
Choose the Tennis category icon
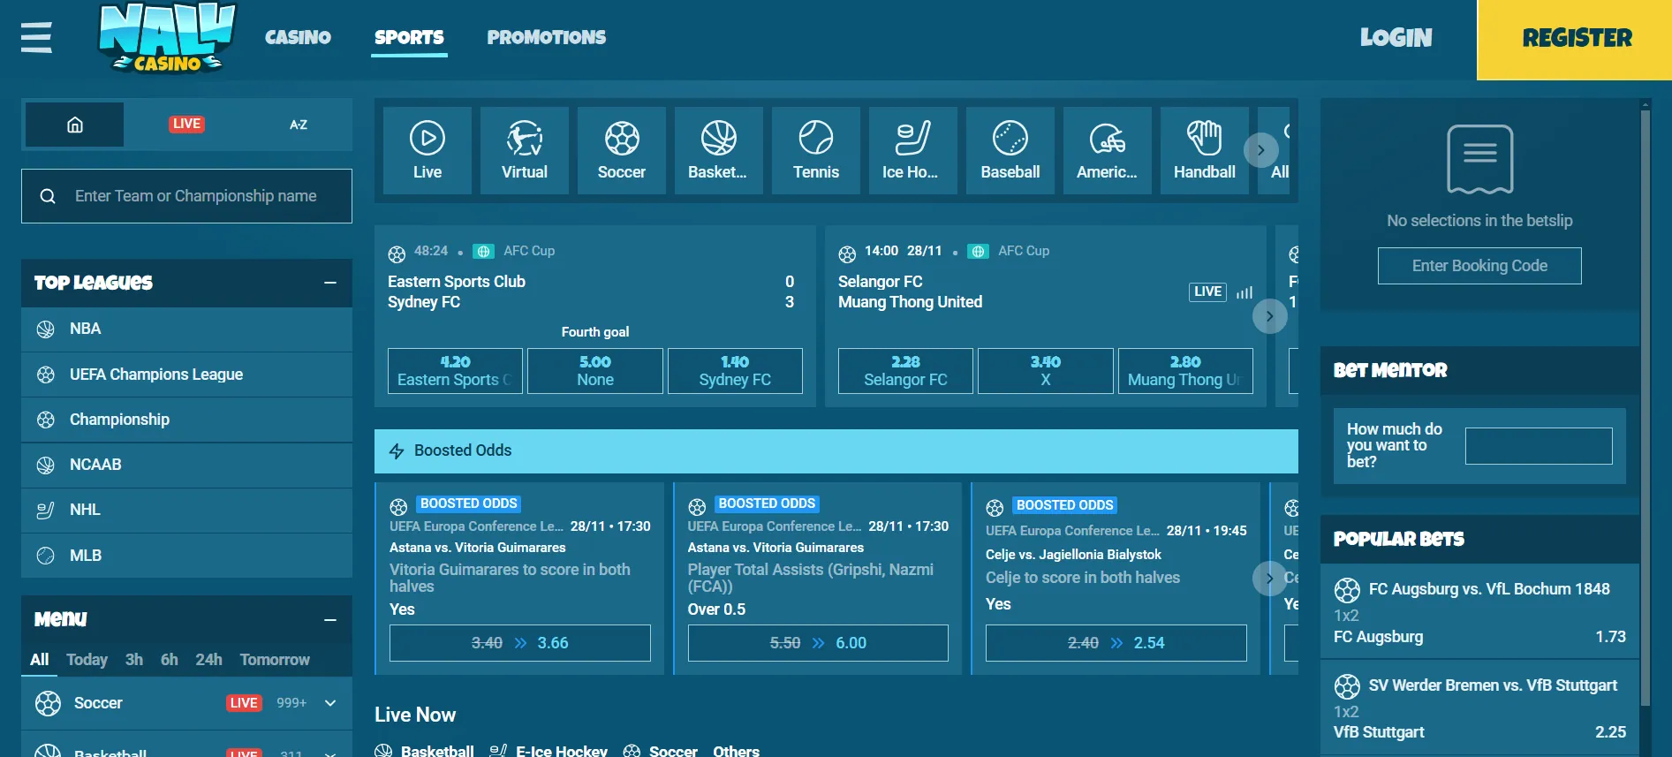tap(816, 150)
